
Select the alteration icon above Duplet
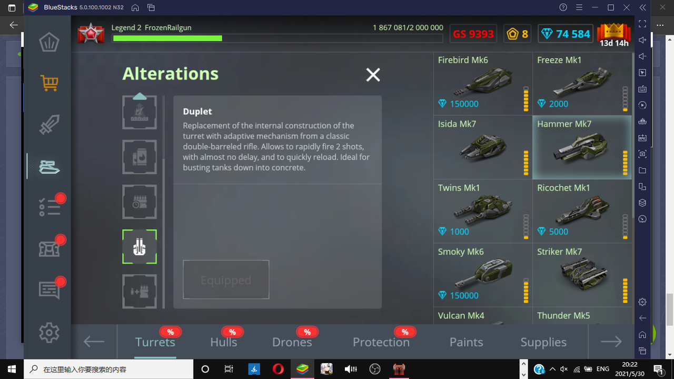140,202
